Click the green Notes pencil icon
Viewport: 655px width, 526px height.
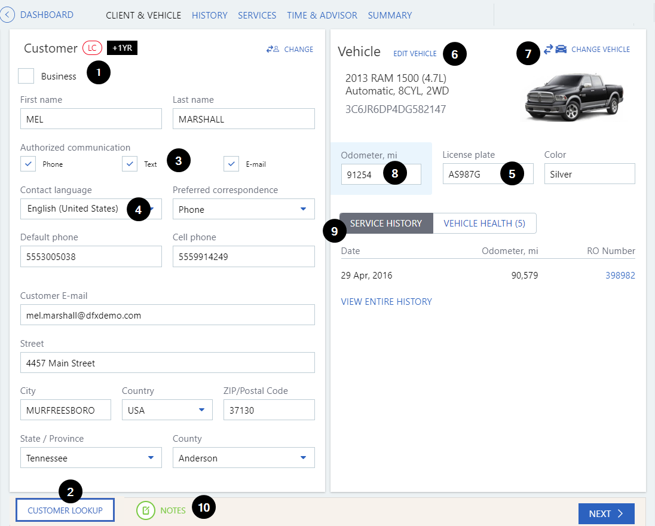[x=145, y=510]
